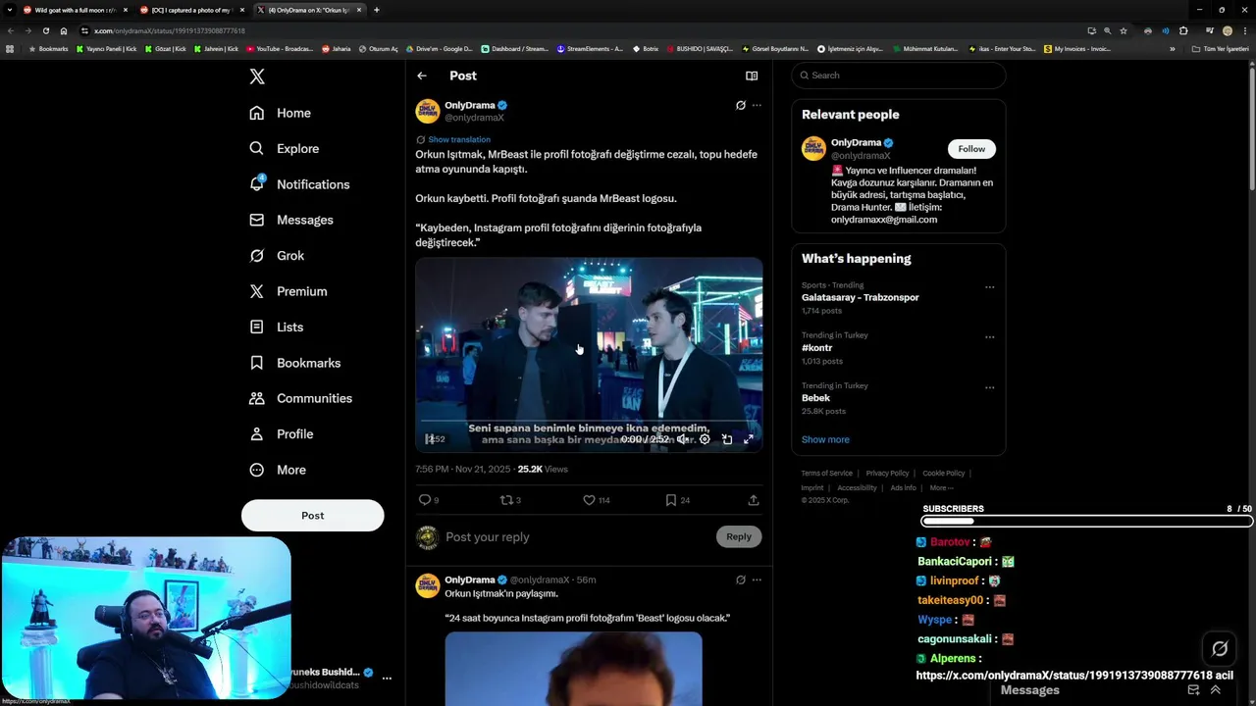This screenshot has height=706, width=1256.
Task: Click Grok icon on the 56m reply
Action: (741, 580)
